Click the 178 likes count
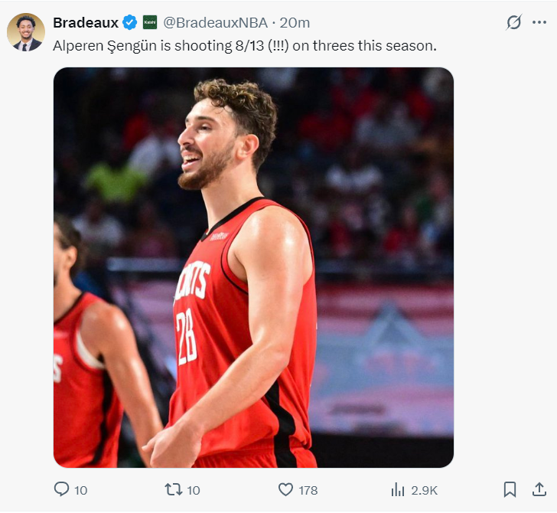Viewport: 557px width, 513px height. click(x=308, y=490)
